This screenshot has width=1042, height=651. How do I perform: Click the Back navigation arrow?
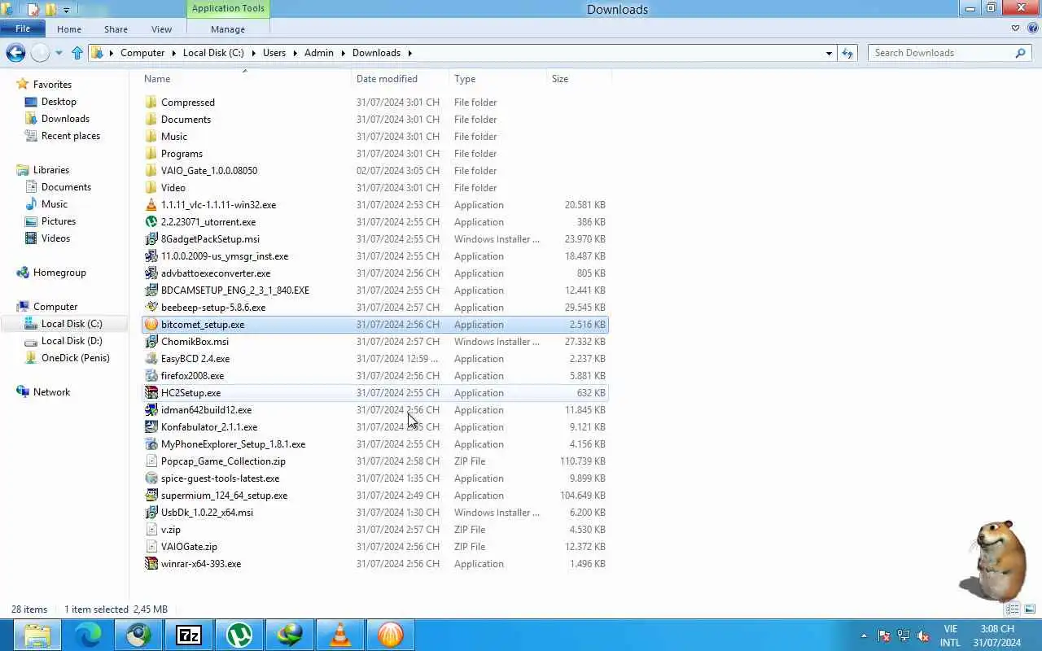[15, 53]
